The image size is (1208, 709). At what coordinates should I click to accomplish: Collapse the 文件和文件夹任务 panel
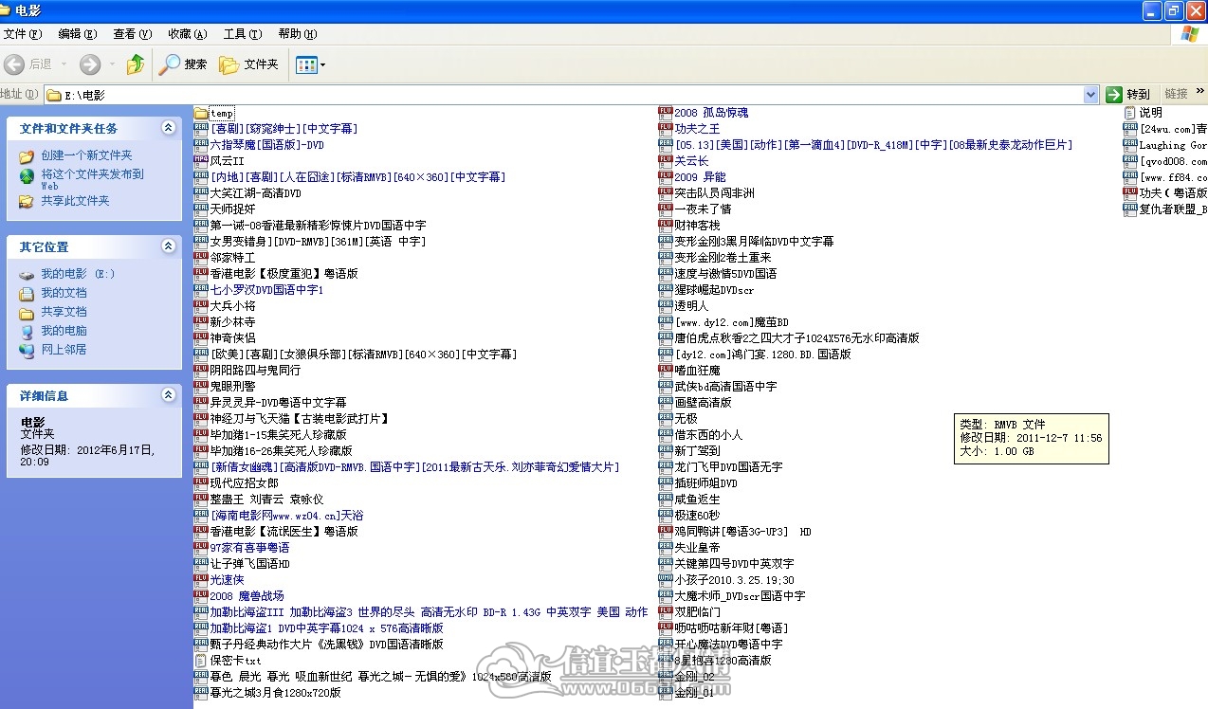[168, 128]
